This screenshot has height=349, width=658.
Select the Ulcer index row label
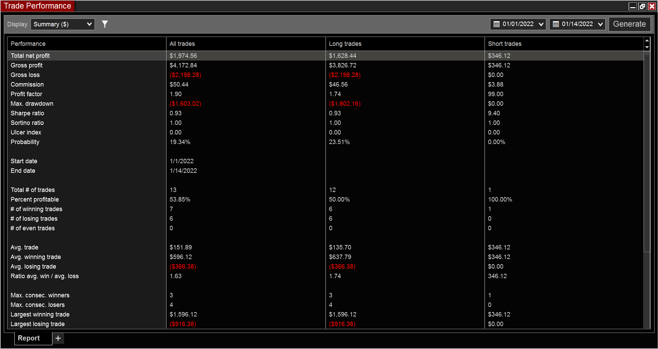coord(26,132)
